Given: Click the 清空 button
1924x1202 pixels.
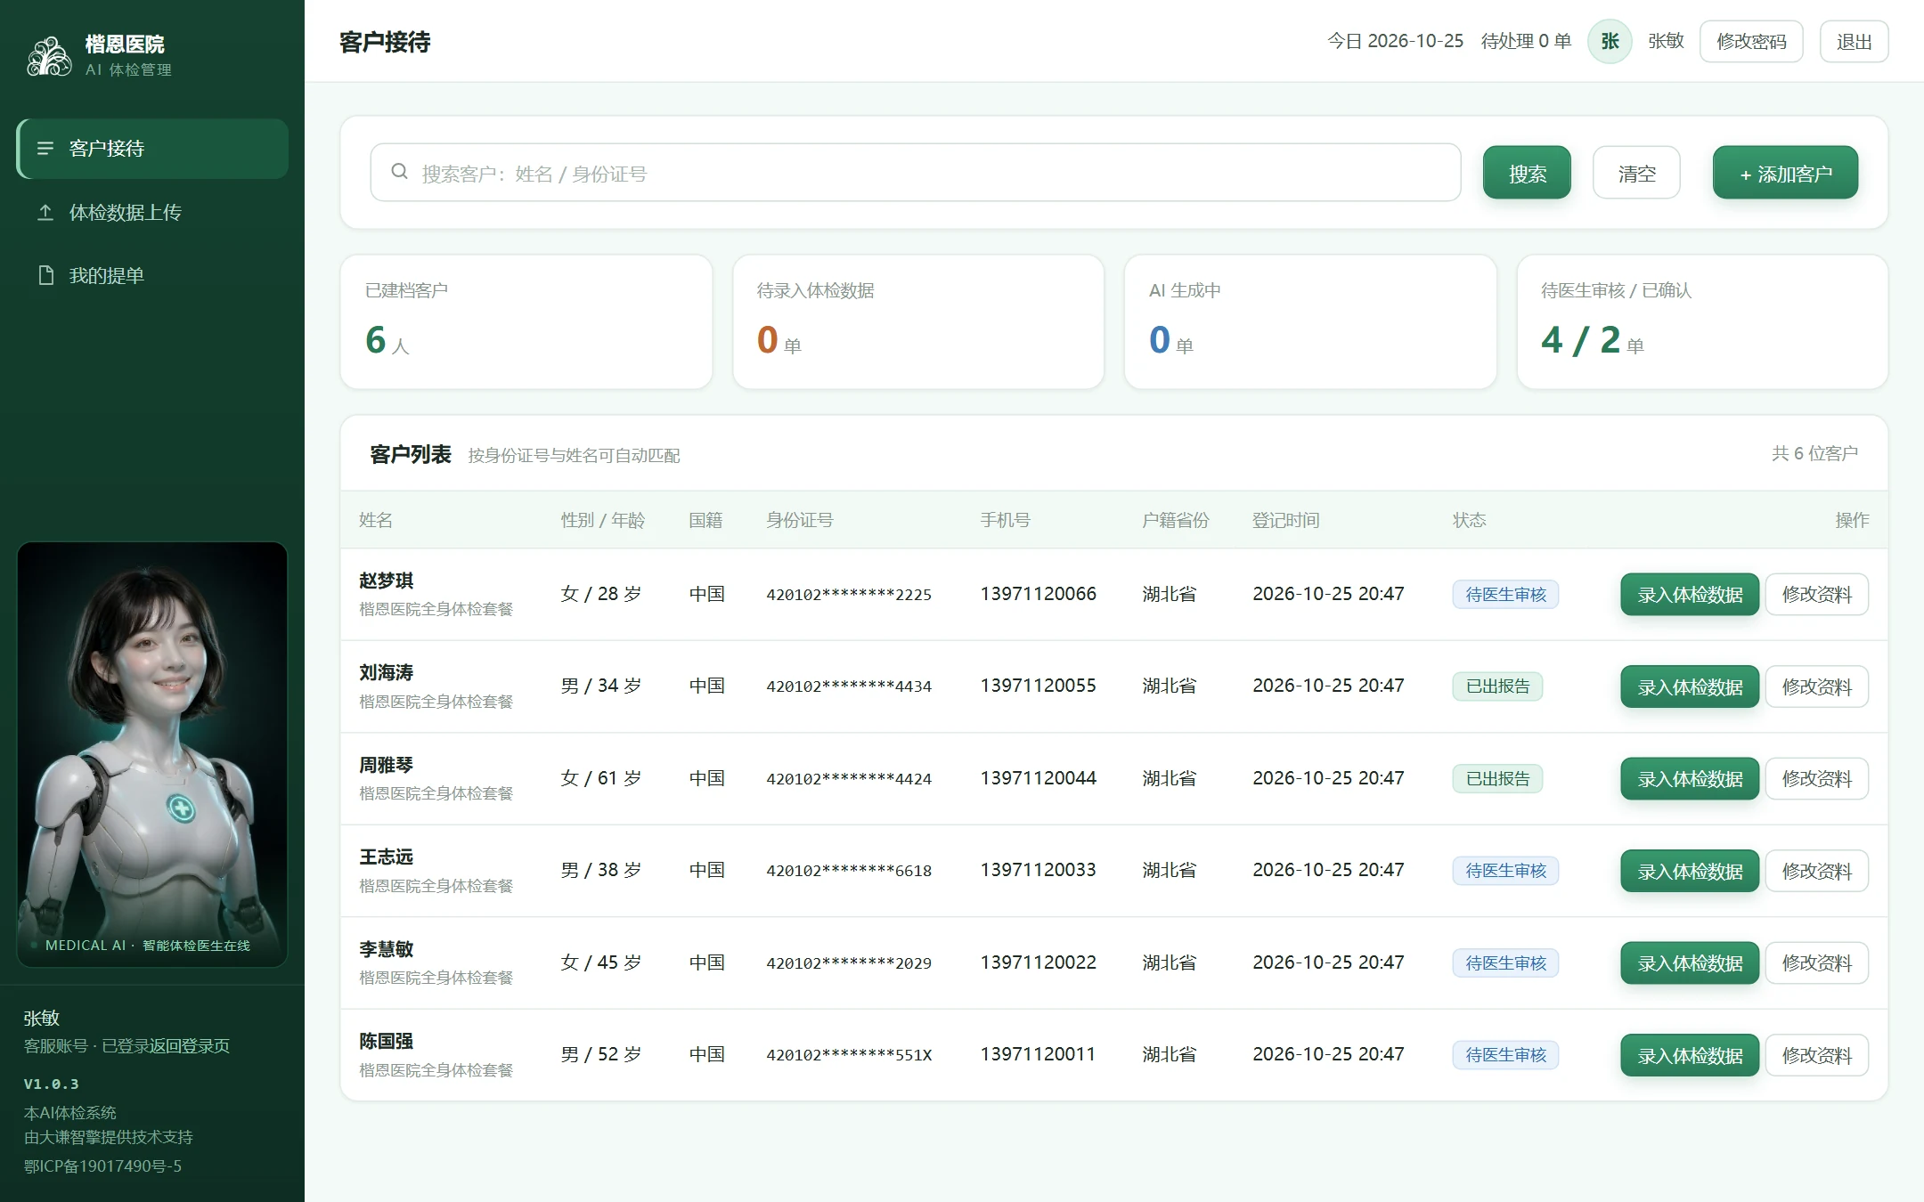Looking at the screenshot, I should pos(1636,173).
